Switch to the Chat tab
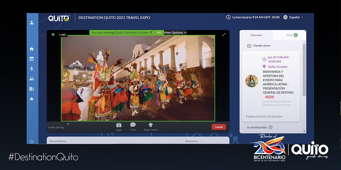341x170 pixels. 290,35
